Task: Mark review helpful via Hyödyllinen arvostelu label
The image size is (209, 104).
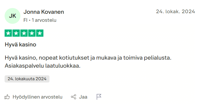Action: click(x=38, y=97)
